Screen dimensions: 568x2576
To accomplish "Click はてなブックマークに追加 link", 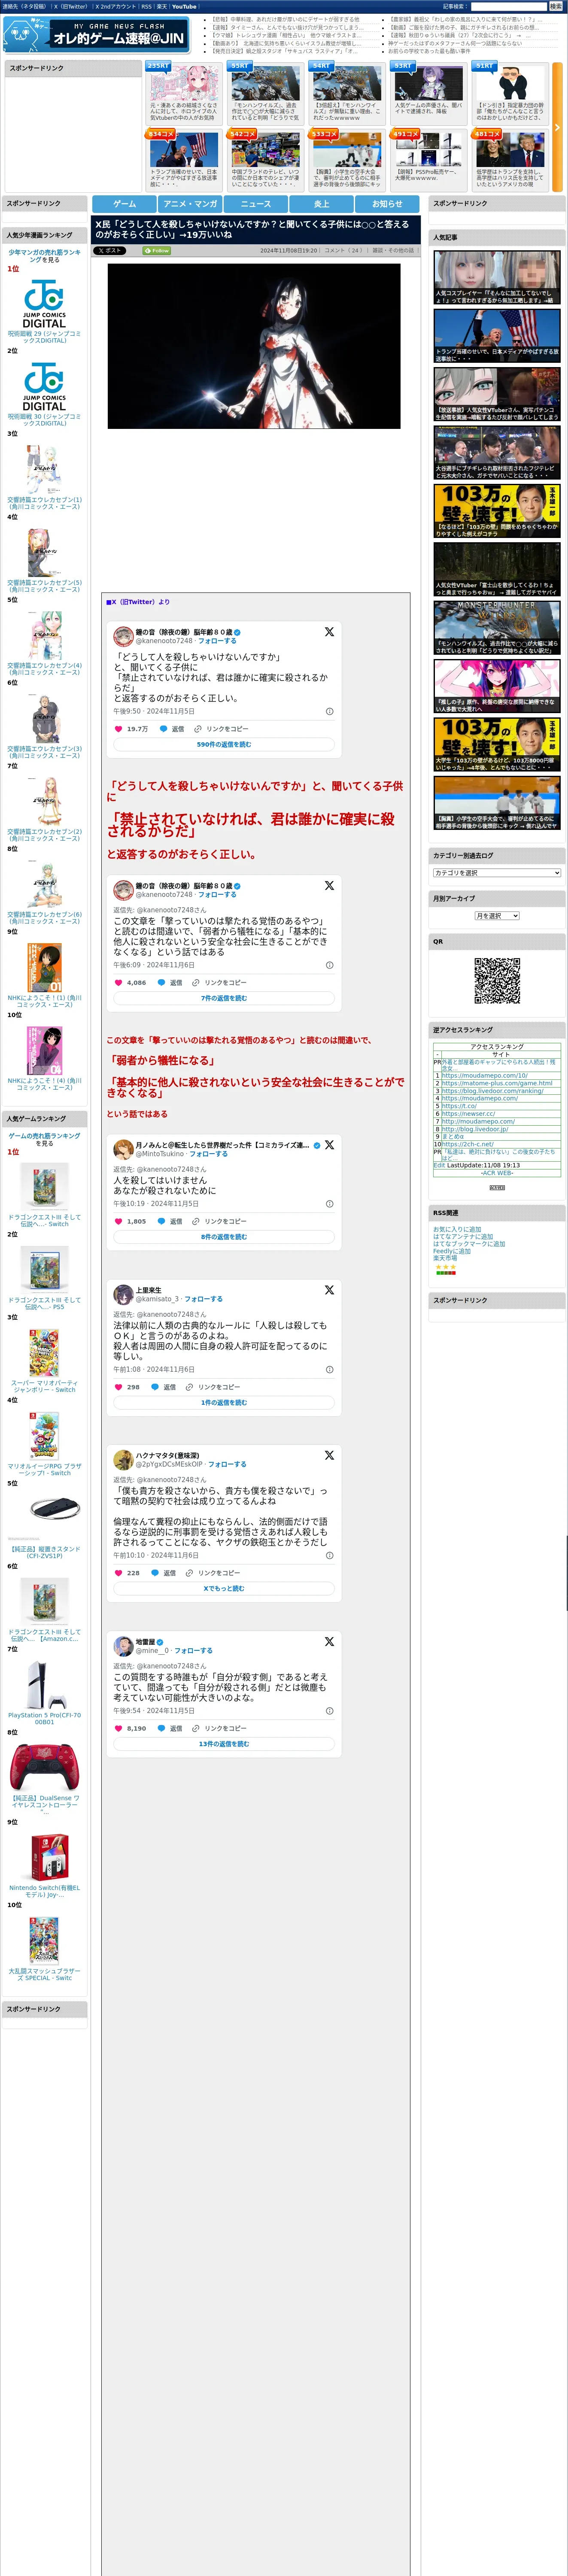I will point(469,1244).
